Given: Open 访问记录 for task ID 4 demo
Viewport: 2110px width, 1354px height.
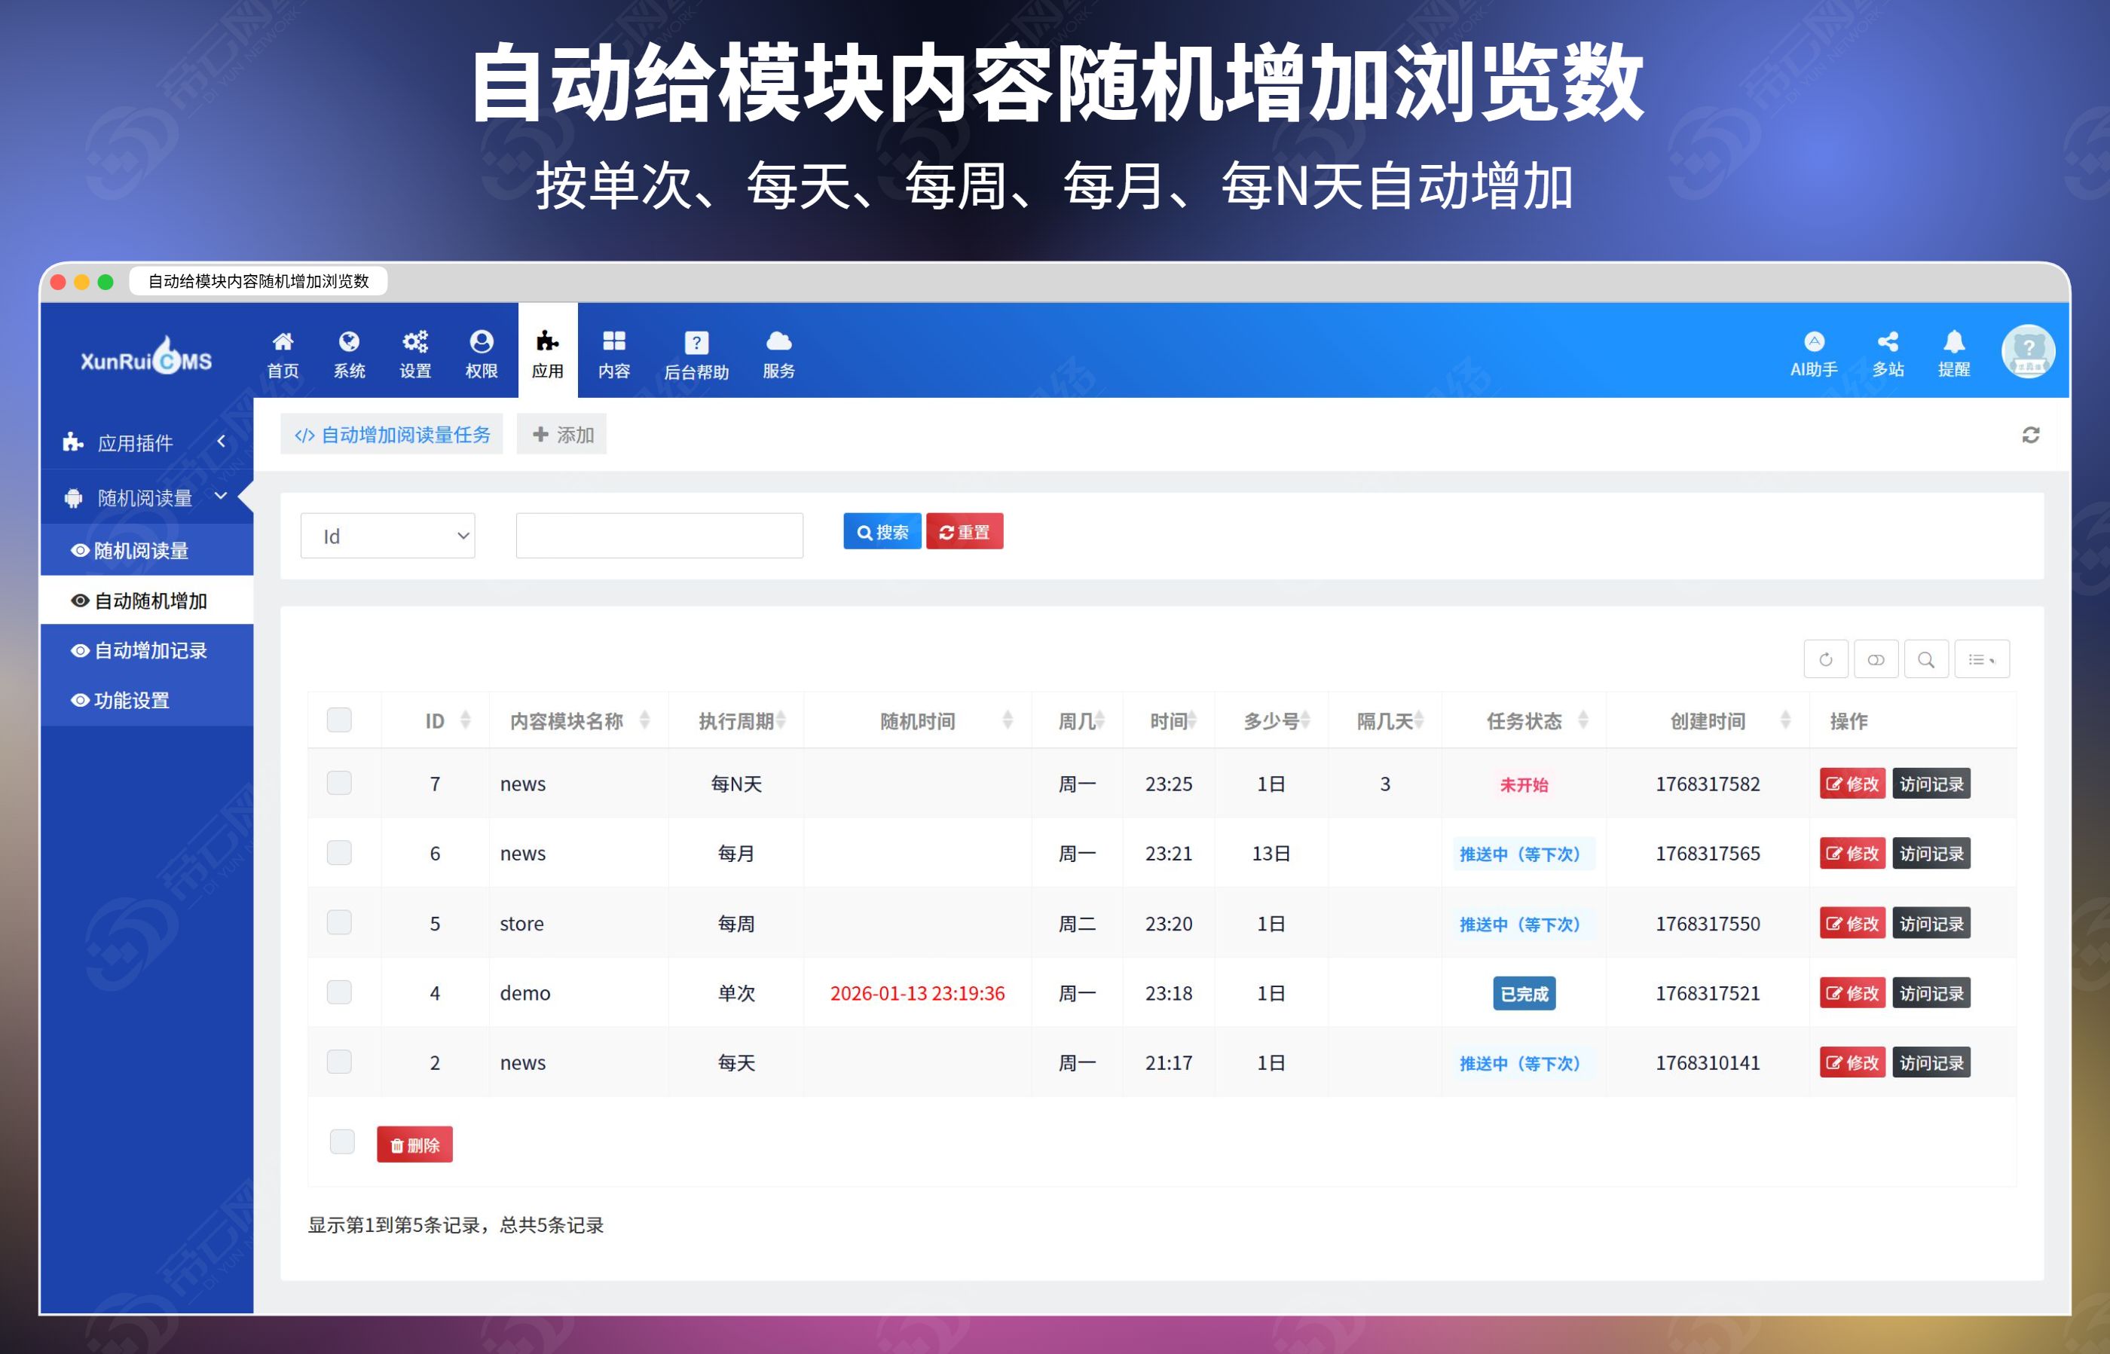Looking at the screenshot, I should [x=1931, y=992].
